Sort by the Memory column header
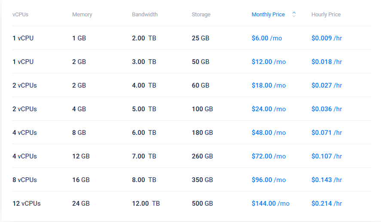381x222 pixels. pos(82,15)
